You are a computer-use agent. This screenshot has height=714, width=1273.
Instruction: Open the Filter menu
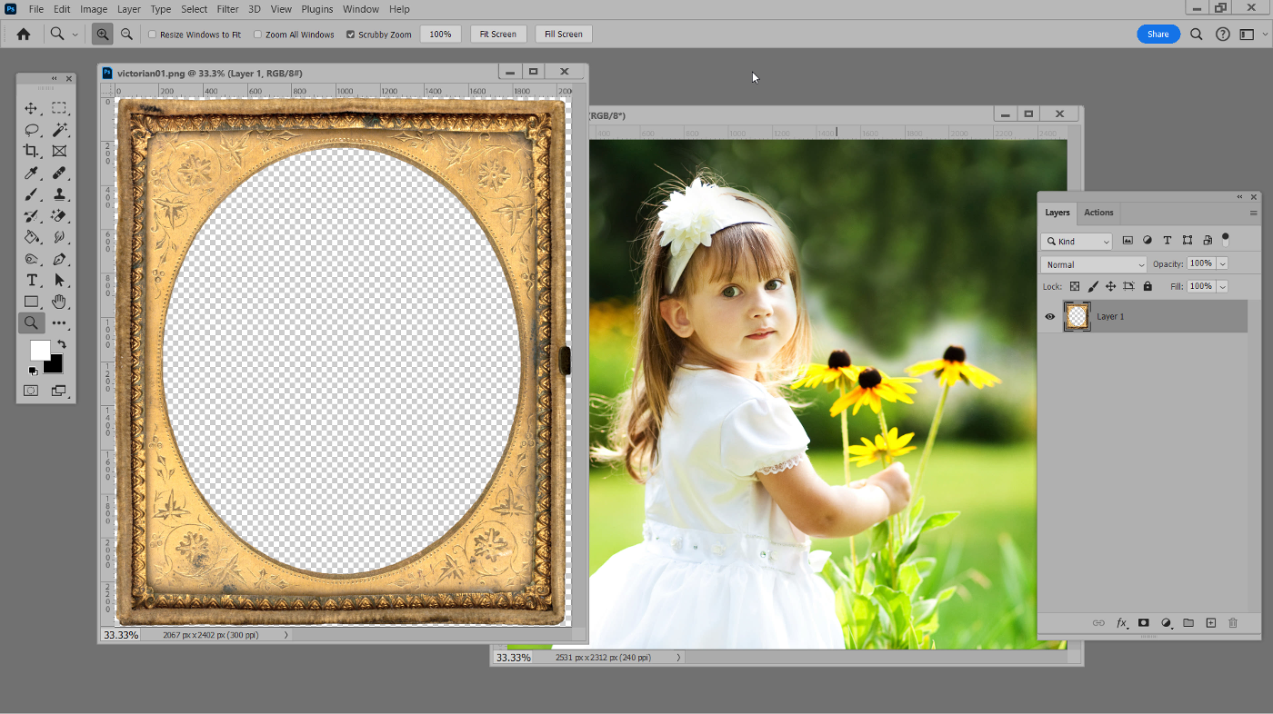tap(227, 9)
